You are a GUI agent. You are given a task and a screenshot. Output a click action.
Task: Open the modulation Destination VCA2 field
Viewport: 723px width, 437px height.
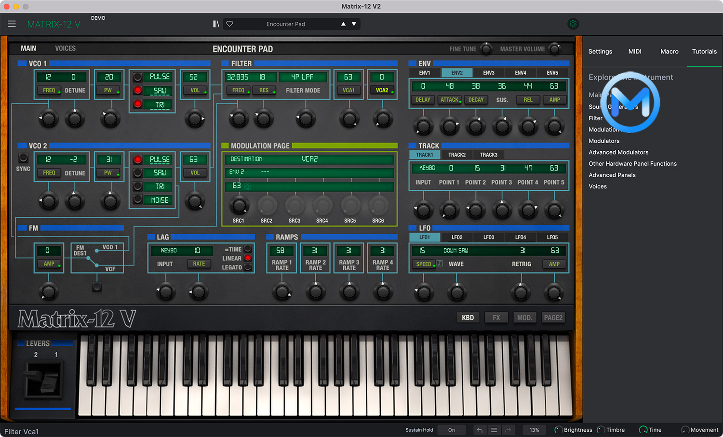pyautogui.click(x=309, y=159)
